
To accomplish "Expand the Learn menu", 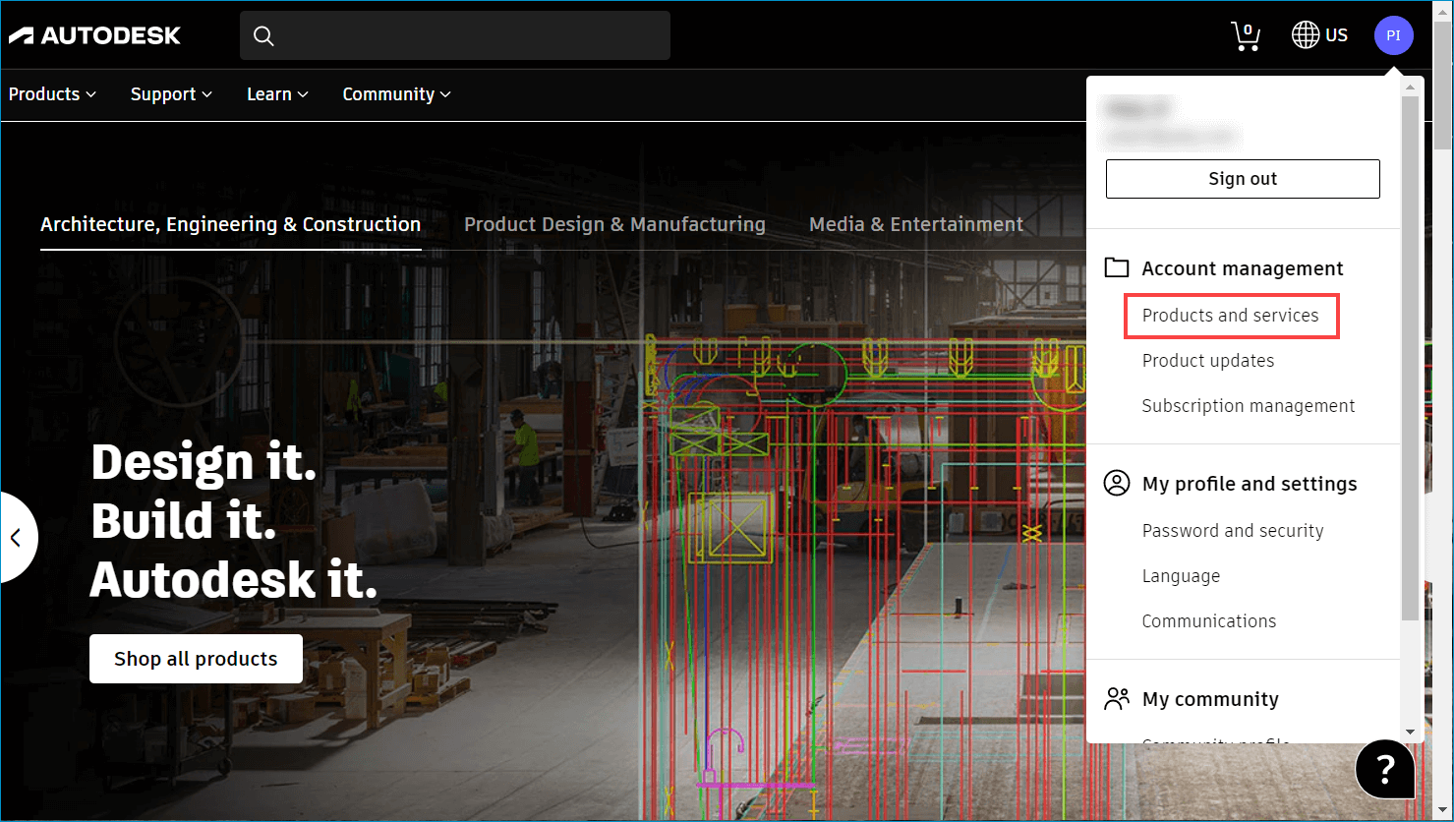I will click(277, 94).
